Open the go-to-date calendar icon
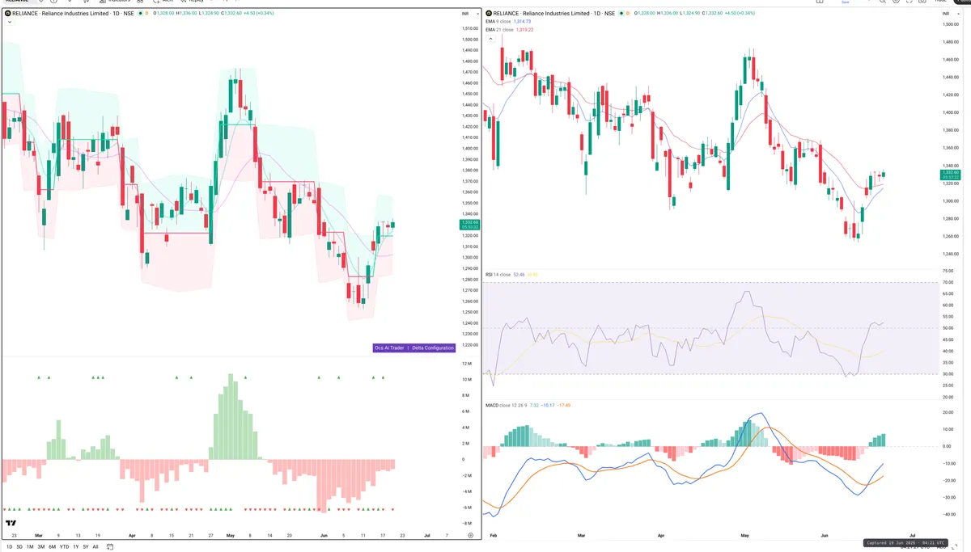 (x=110, y=547)
